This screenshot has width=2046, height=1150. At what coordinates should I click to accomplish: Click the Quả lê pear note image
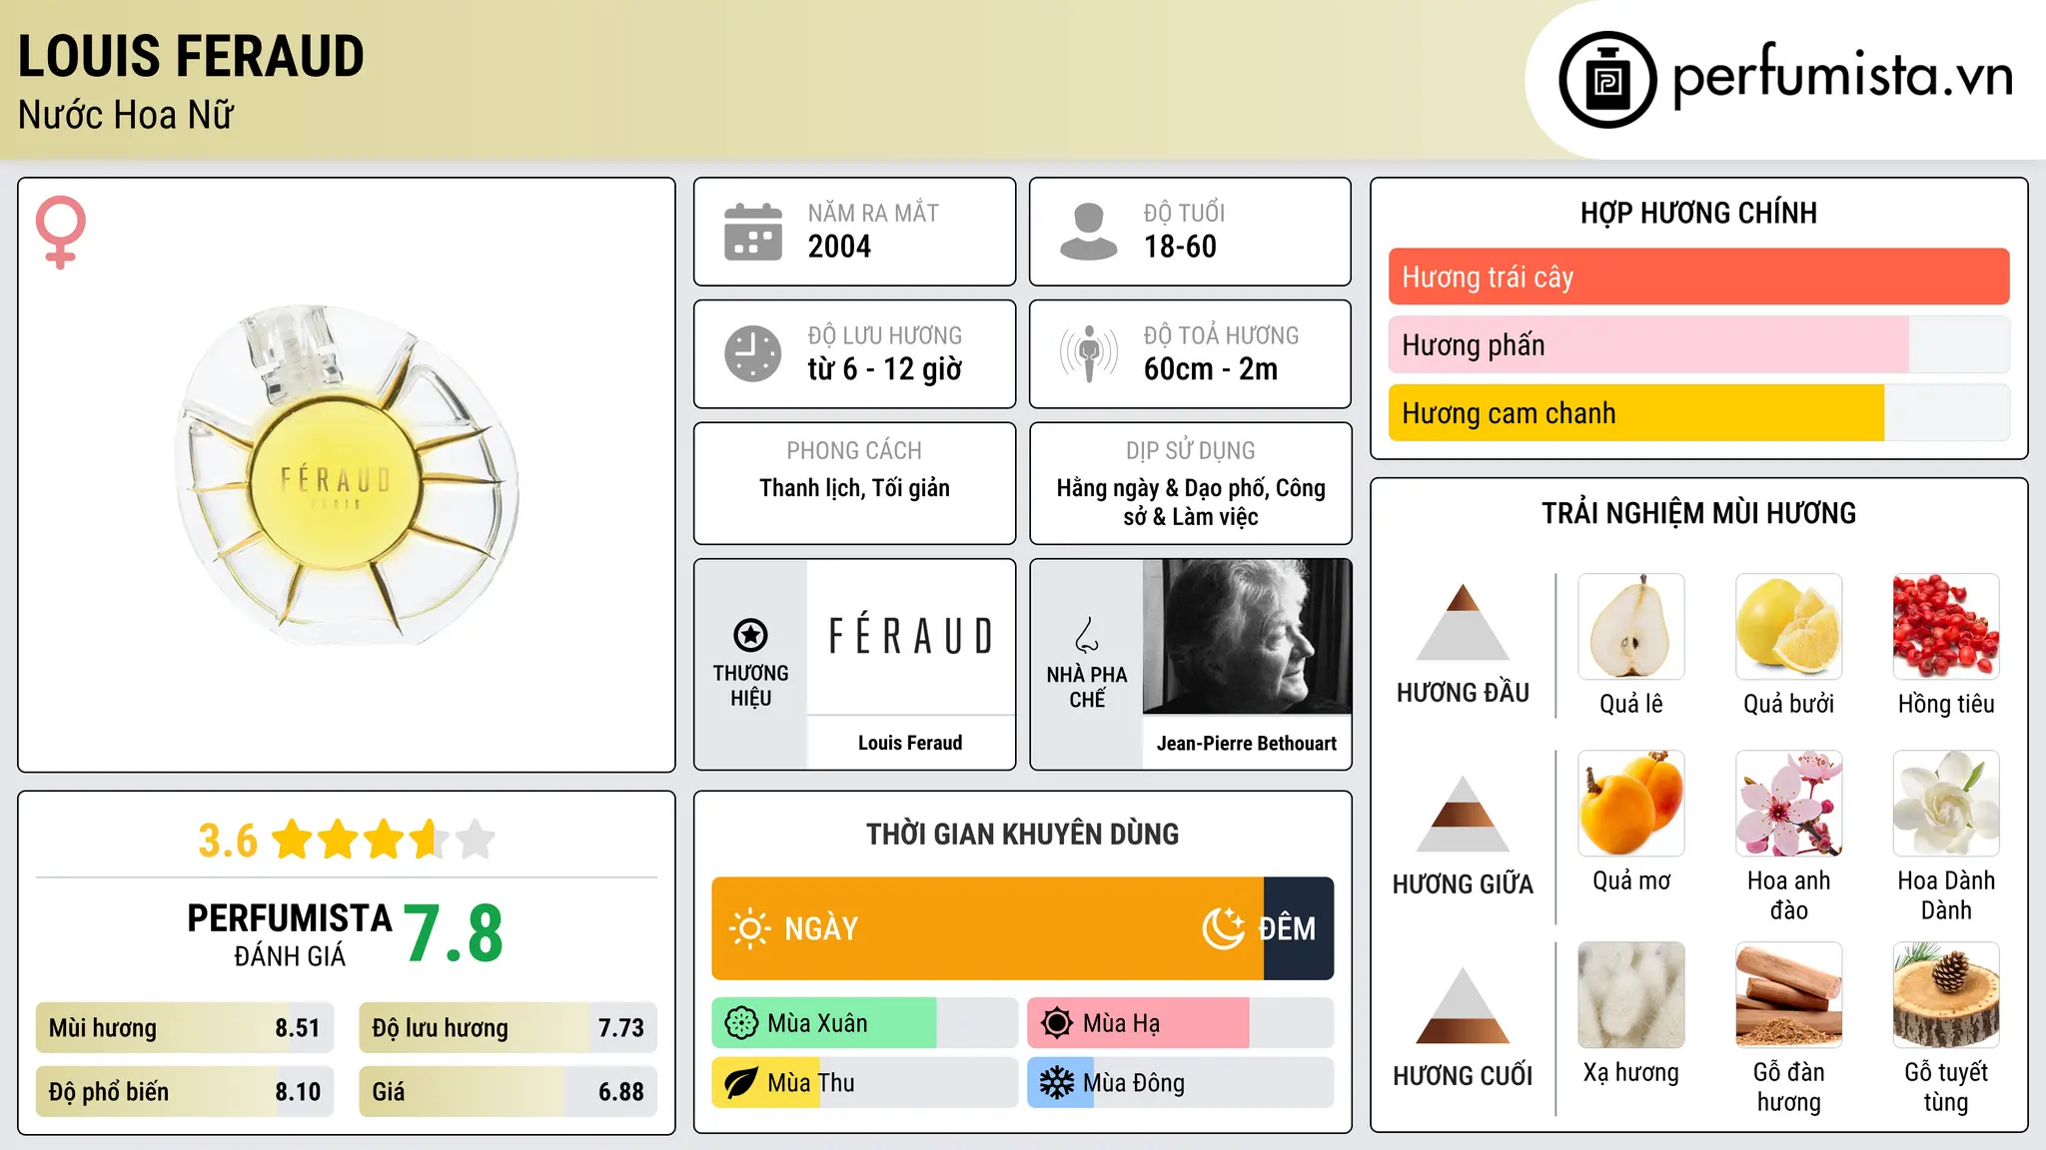[1631, 627]
